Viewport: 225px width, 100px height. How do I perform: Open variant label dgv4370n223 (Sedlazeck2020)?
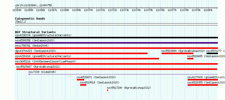click(36, 51)
